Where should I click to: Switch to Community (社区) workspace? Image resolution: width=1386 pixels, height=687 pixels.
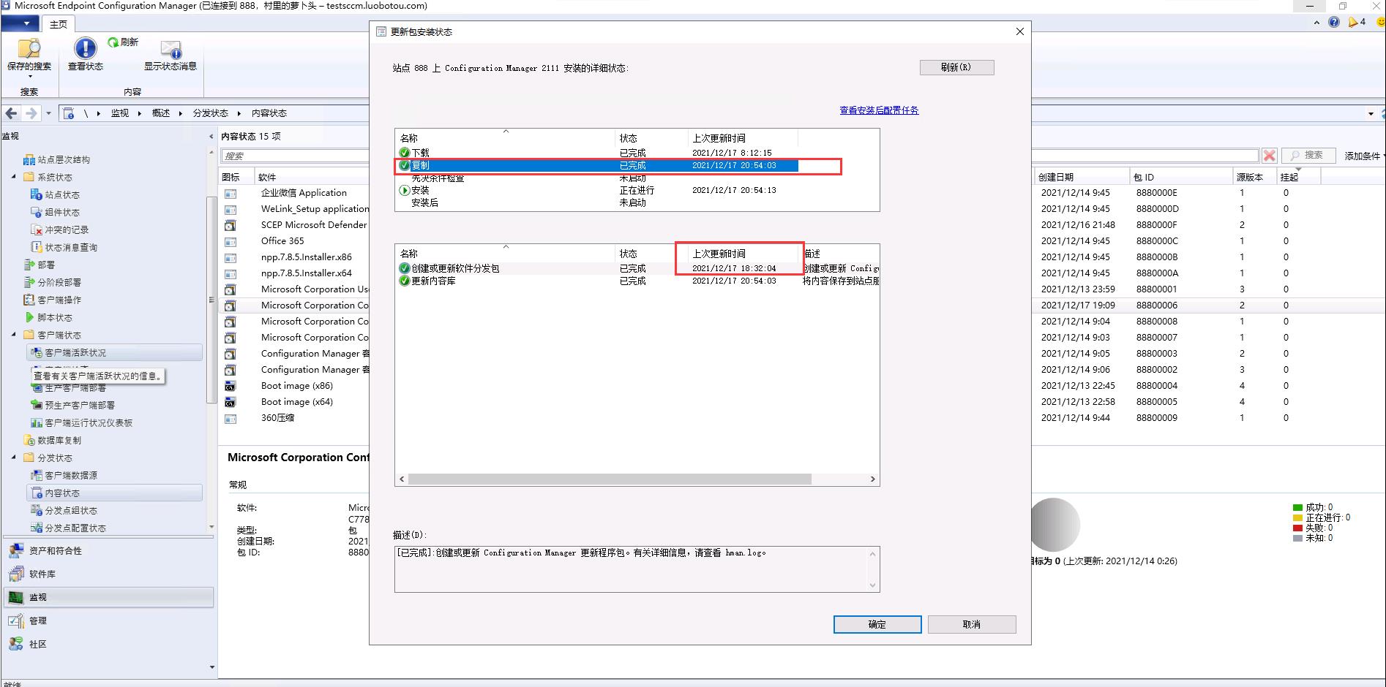tap(109, 645)
